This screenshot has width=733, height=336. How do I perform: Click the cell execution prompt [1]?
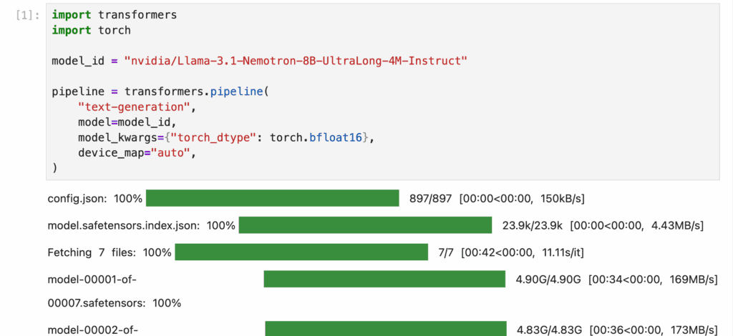tap(29, 15)
